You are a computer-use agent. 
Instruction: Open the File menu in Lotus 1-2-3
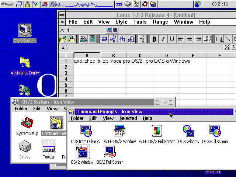(x=73, y=22)
